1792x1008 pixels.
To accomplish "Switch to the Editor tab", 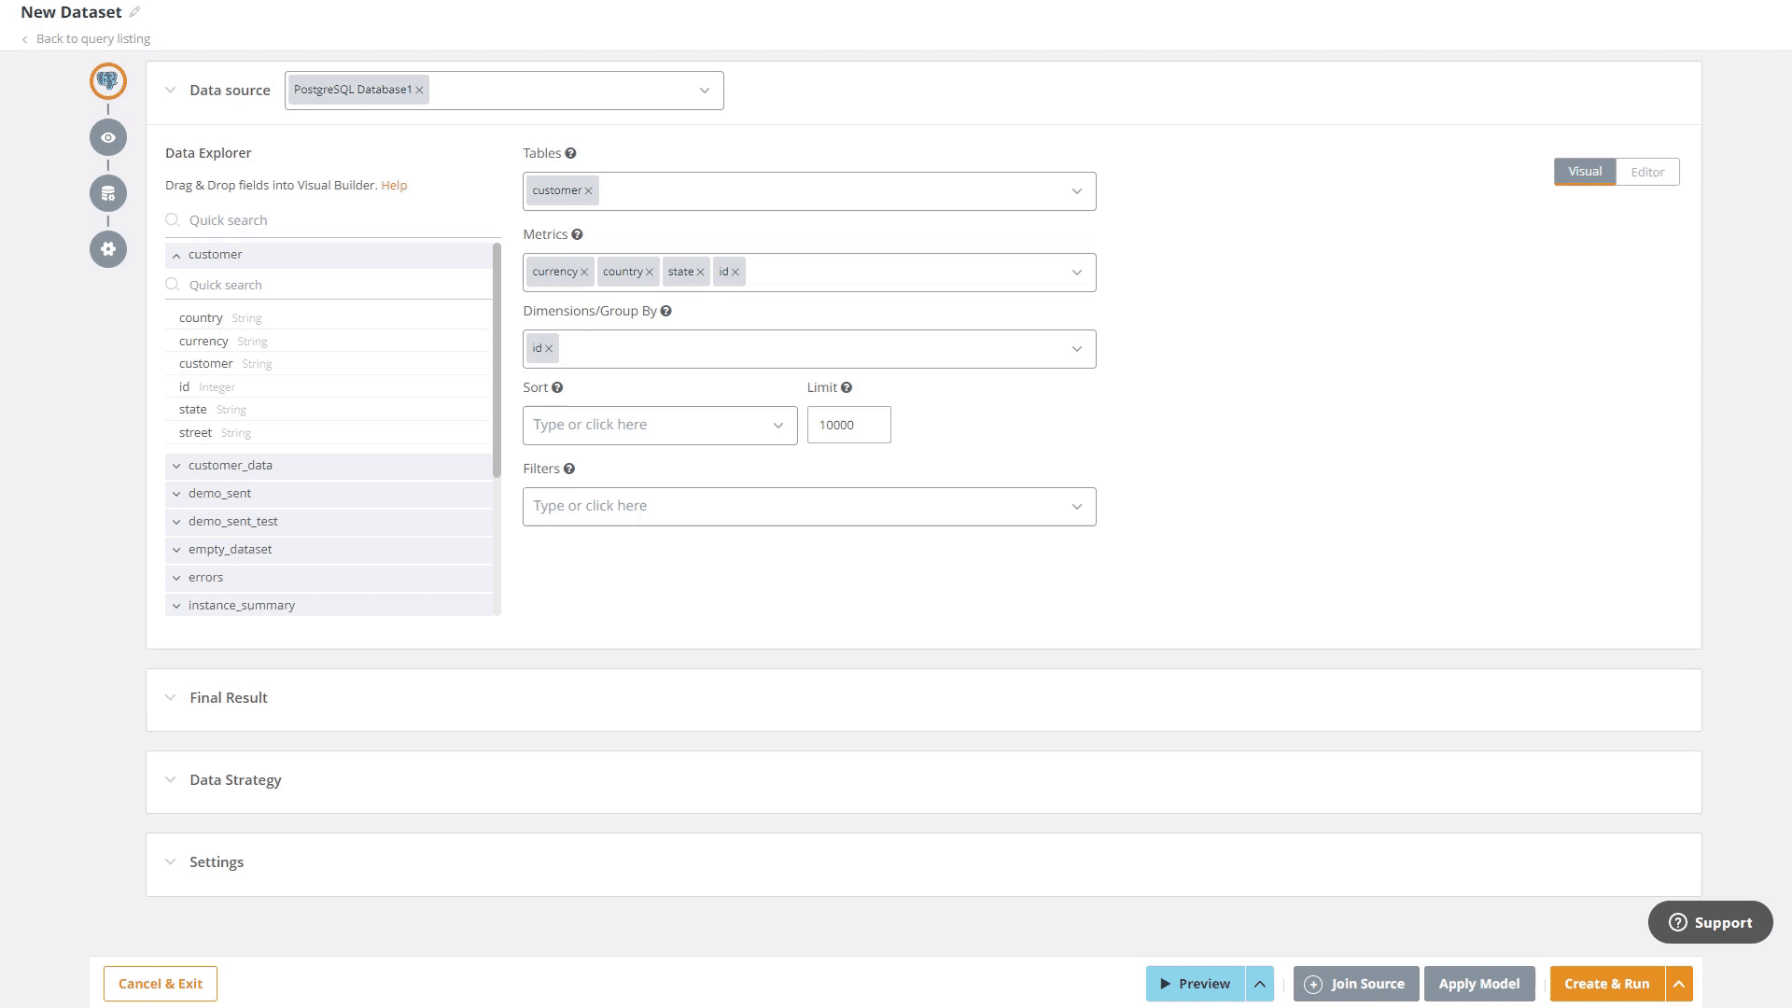I will point(1647,172).
